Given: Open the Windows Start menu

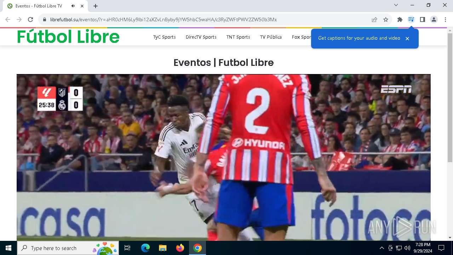Looking at the screenshot, I should 8,248.
